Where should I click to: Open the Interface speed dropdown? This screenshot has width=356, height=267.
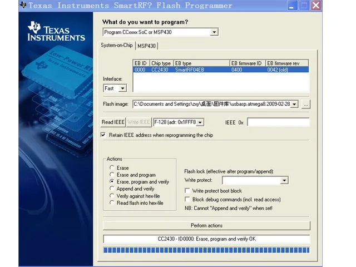click(x=122, y=88)
